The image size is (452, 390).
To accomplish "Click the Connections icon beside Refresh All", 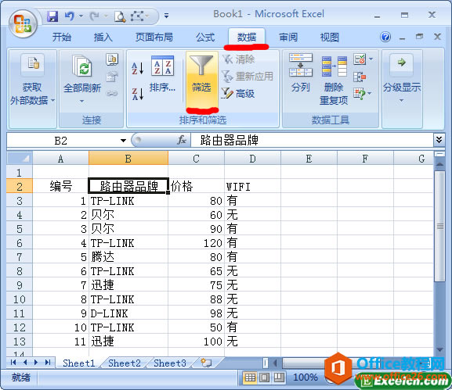I will (112, 59).
